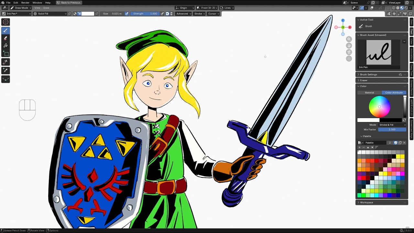Select the Cursor tool in left toolbar
Viewport: 414px width, 233px height.
click(5, 22)
